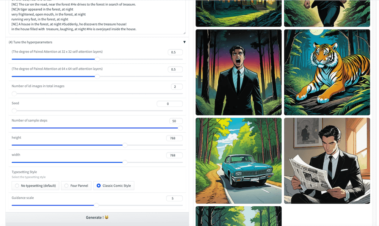Click the Generate ! button
Screen dimensions: 379x226
[x=97, y=217]
